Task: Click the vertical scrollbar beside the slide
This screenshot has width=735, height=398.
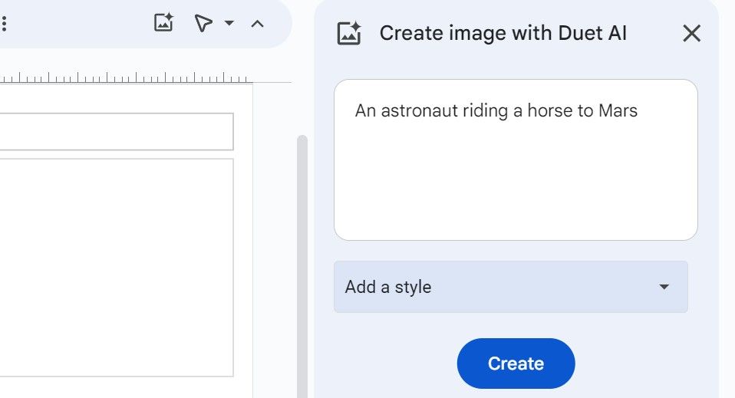Action: [302, 261]
